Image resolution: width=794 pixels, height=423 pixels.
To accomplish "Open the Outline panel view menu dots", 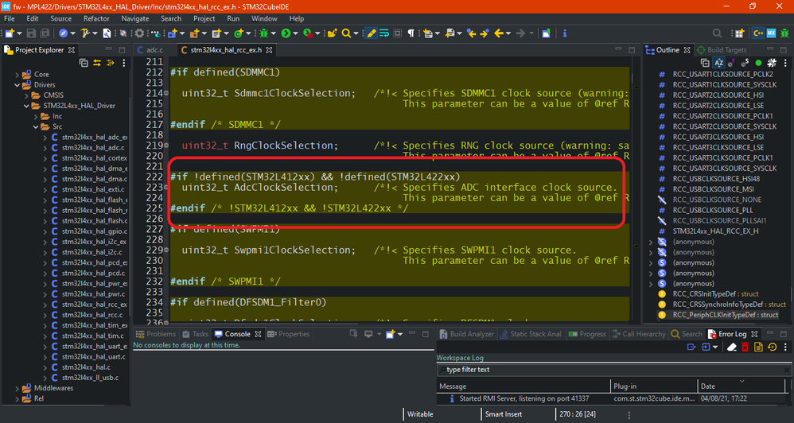I will [x=786, y=63].
